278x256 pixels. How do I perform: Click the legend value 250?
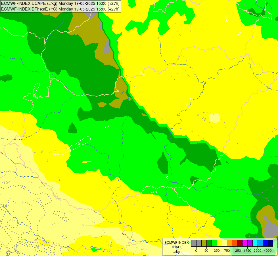[217, 251]
